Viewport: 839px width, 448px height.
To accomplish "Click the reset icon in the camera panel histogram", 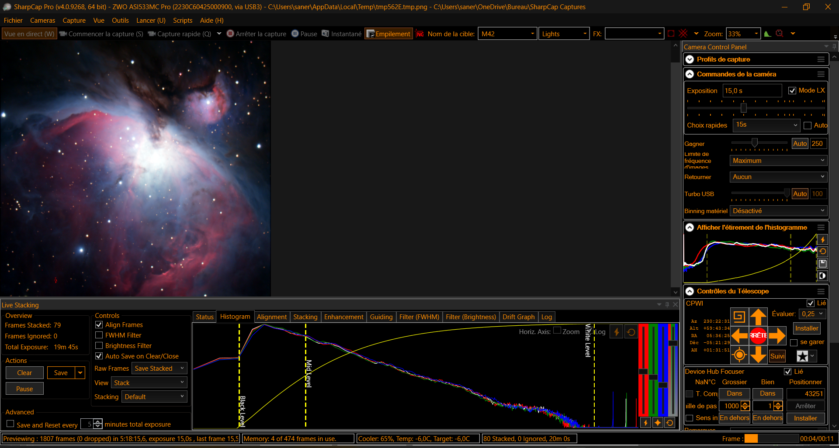I will click(822, 252).
